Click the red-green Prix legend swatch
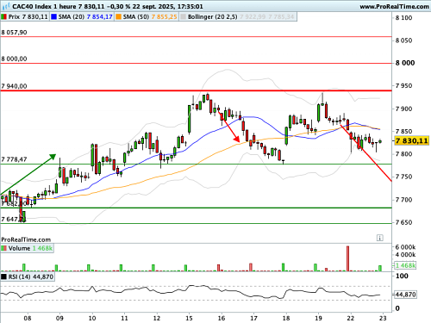 4,17
